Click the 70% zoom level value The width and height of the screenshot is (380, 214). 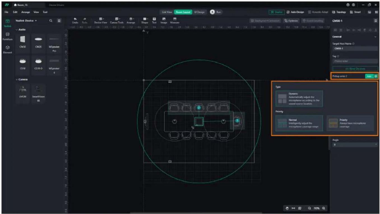[x=317, y=208]
